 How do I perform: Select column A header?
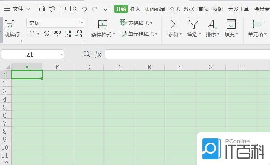tap(27, 67)
